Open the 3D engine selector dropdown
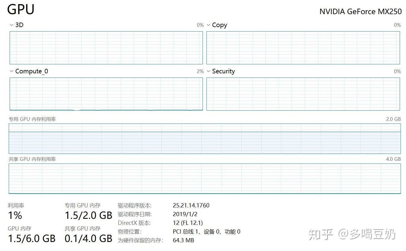The height and width of the screenshot is (251, 406). [11, 25]
